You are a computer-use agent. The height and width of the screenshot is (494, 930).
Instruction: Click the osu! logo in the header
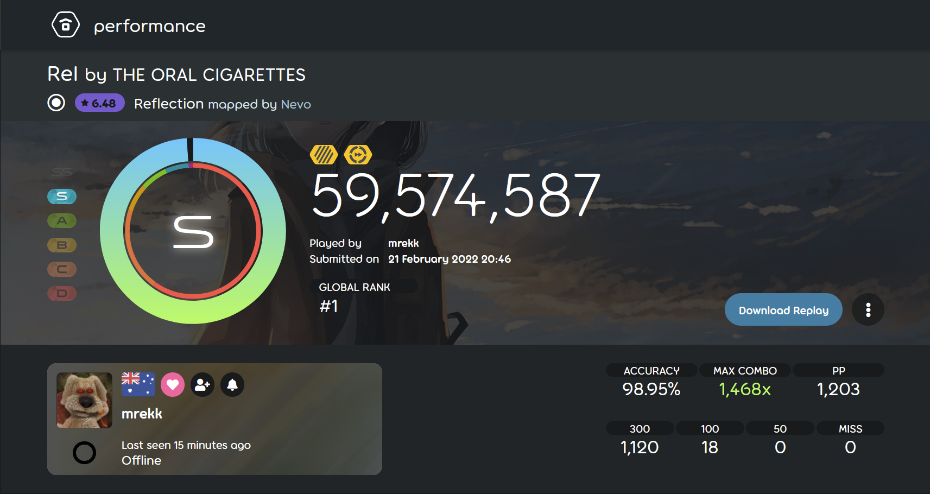click(65, 24)
